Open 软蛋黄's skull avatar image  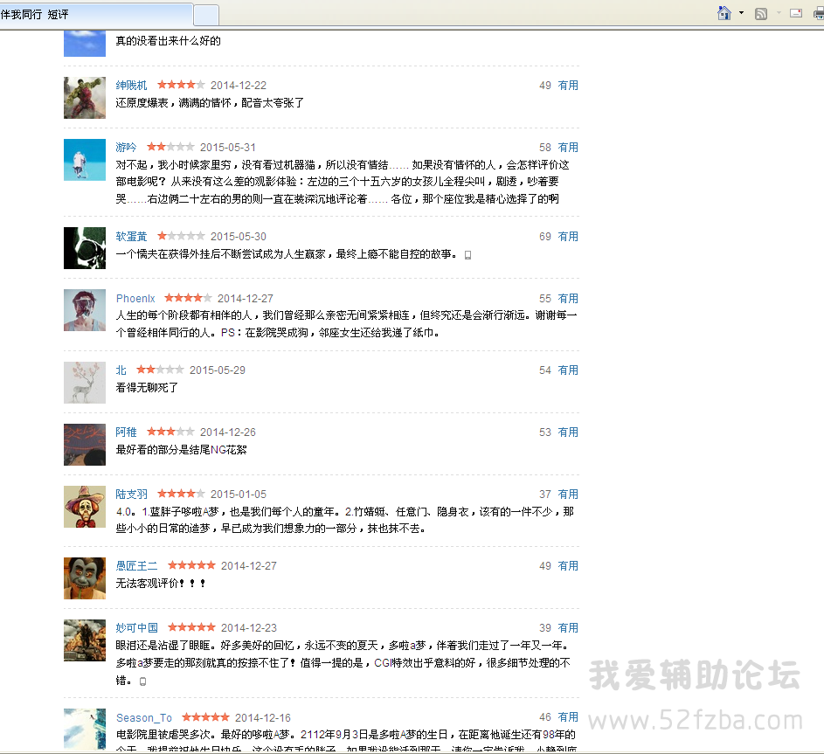pos(85,248)
